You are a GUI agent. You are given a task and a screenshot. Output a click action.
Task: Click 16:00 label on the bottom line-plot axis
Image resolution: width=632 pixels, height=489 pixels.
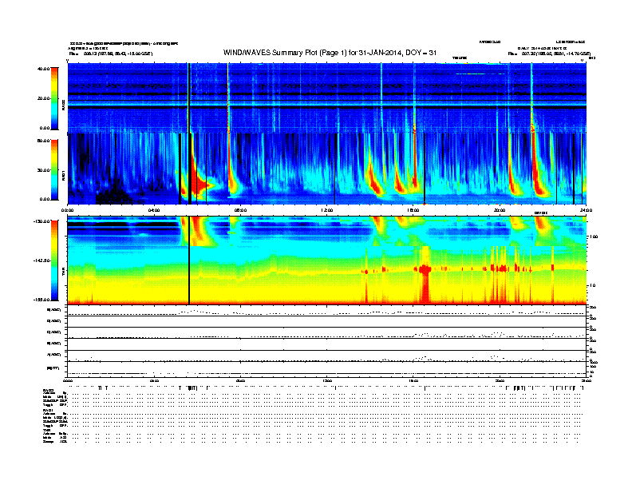[x=413, y=380]
